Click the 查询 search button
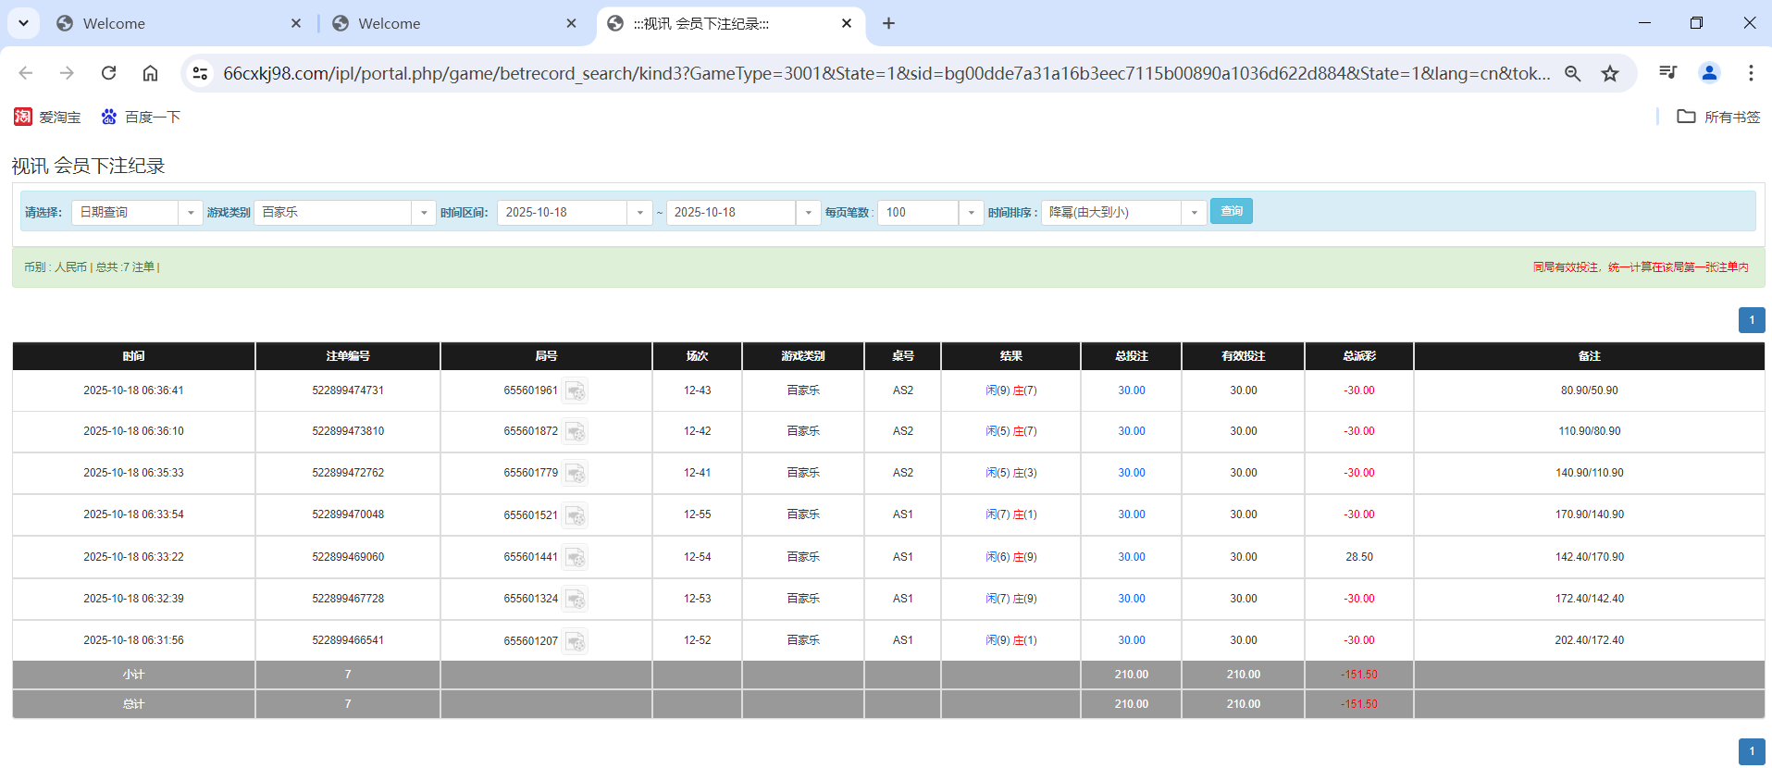The image size is (1772, 768). click(x=1231, y=212)
